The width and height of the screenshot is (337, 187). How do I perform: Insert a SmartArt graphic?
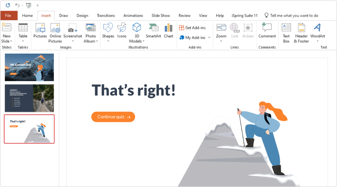(x=153, y=31)
